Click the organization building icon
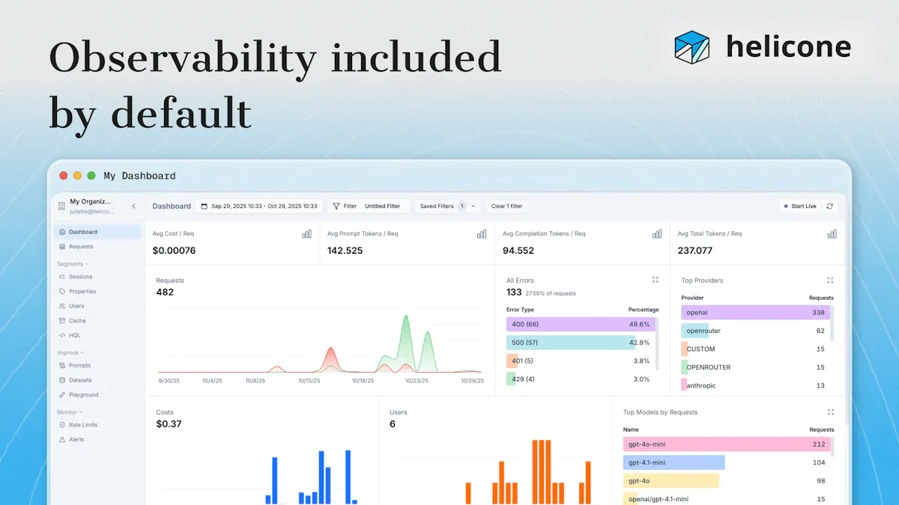The height and width of the screenshot is (505, 899). pos(61,206)
